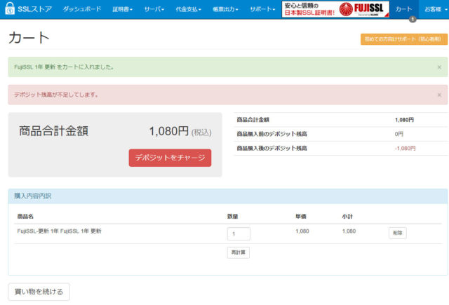Click the 商品購入前のデポジット残高 row label
Image resolution: width=449 pixels, height=305 pixels.
272,134
